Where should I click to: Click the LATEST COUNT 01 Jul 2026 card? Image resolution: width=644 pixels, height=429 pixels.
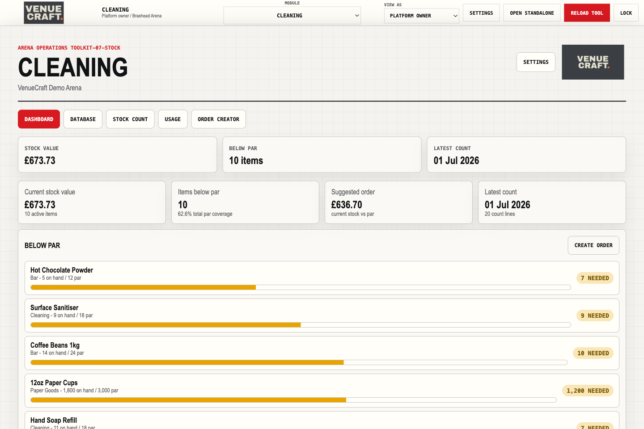[526, 155]
